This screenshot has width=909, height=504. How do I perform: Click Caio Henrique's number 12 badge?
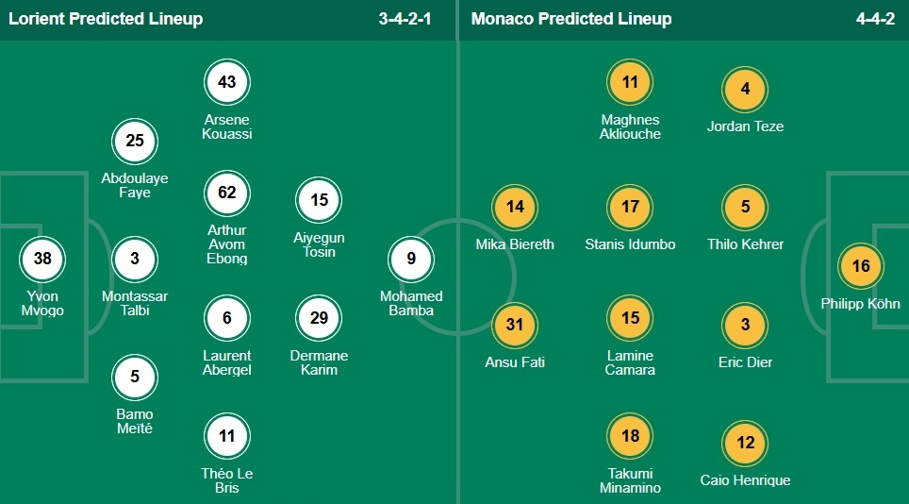745,443
